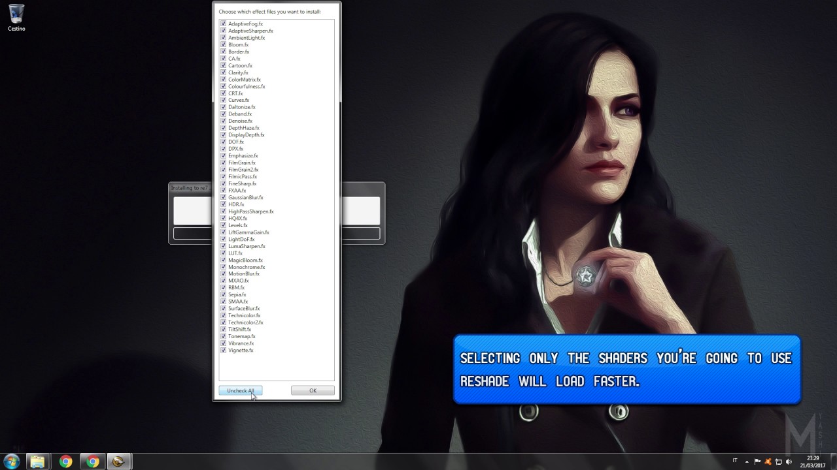Image resolution: width=837 pixels, height=470 pixels.
Task: Open the Windows Start menu orb
Action: (x=12, y=462)
